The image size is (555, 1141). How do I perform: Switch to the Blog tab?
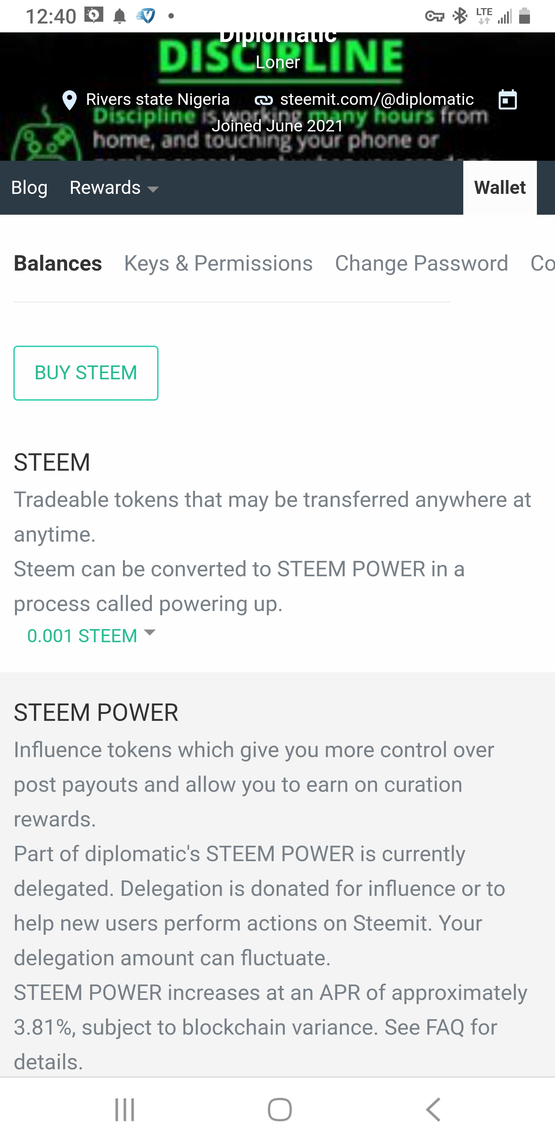click(x=29, y=188)
